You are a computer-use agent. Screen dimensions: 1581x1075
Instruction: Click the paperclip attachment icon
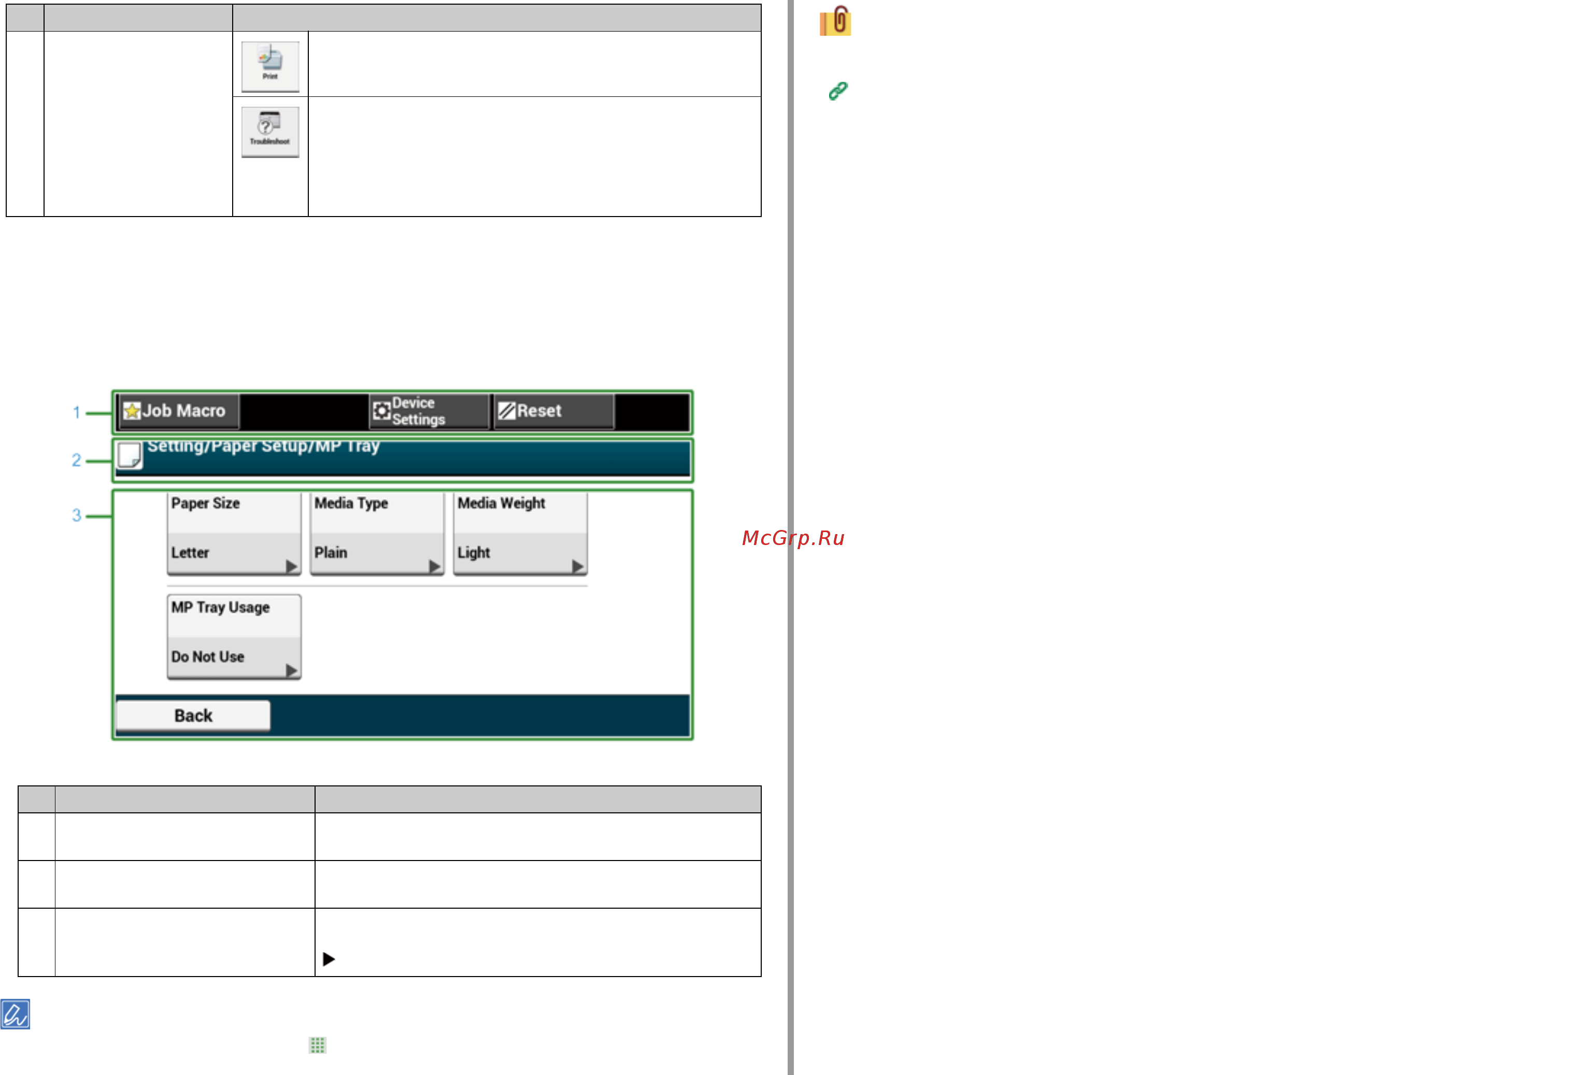click(x=836, y=21)
